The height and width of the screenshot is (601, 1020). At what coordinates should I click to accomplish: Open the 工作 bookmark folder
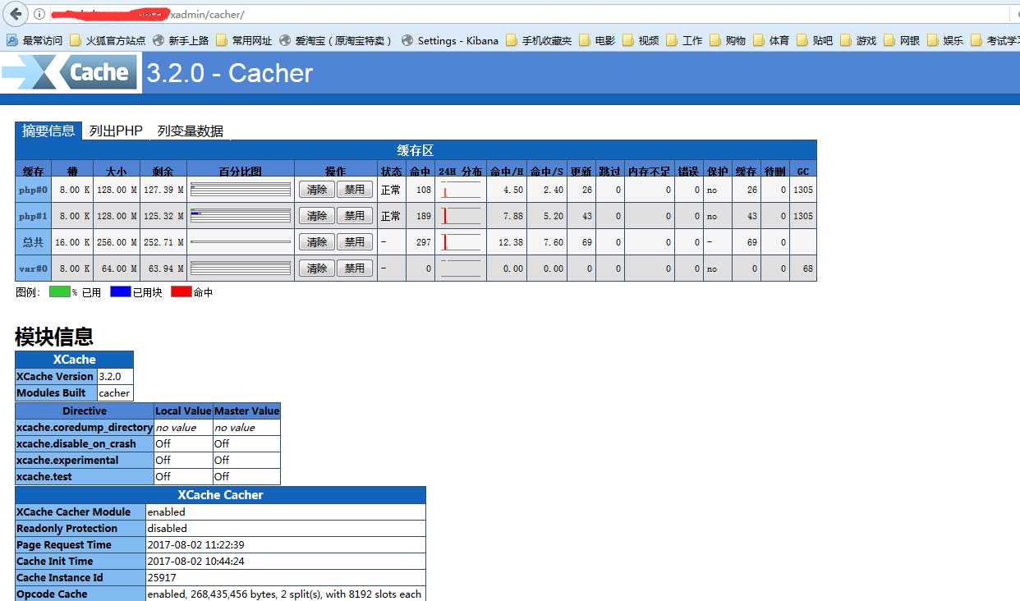[x=684, y=40]
